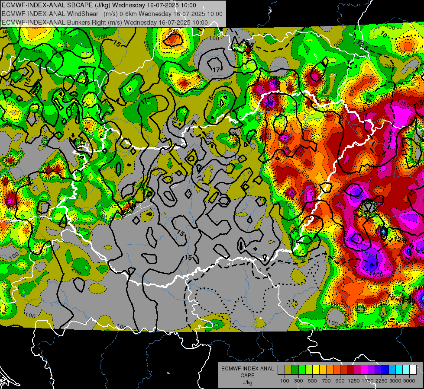Pick the pale cyan legend swatch
This screenshot has height=389, width=424.
[x=406, y=370]
